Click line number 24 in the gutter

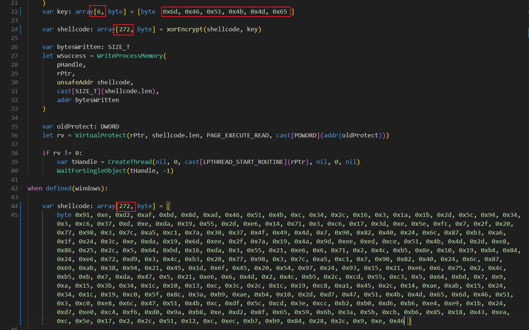(14, 29)
